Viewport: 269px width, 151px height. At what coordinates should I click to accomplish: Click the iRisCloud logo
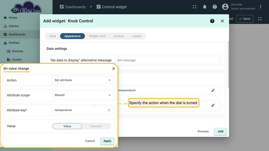[26, 7]
